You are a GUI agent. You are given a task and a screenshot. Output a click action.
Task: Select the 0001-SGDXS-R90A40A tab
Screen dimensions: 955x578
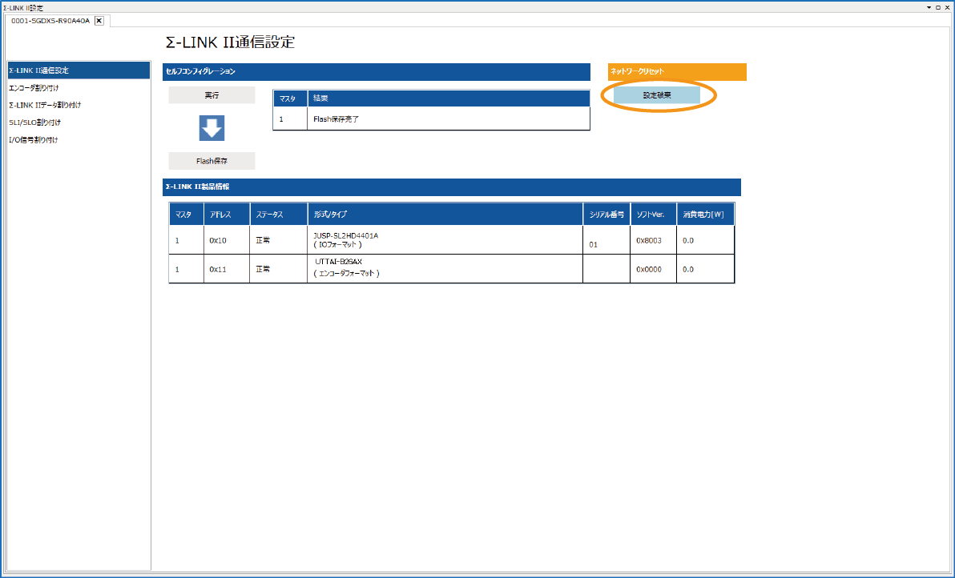click(x=50, y=21)
